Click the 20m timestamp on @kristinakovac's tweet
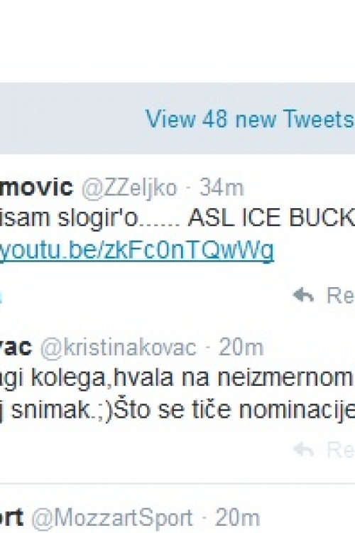Image resolution: width=355 pixels, height=533 pixels. coord(241,348)
